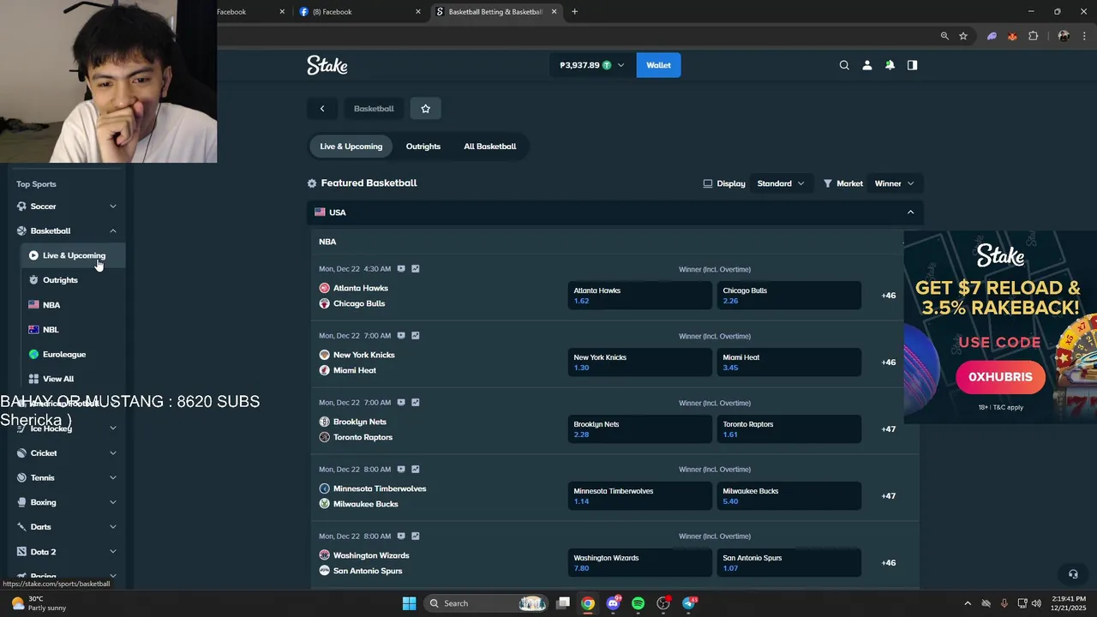This screenshot has width=1097, height=617.
Task: Open stats chart icon for Timberwolves vs Bucks
Action: tap(416, 470)
